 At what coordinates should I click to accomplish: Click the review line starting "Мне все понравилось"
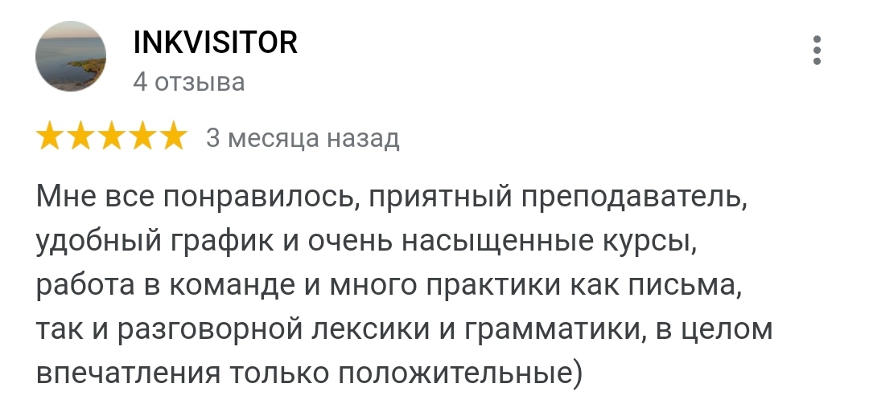pos(392,197)
